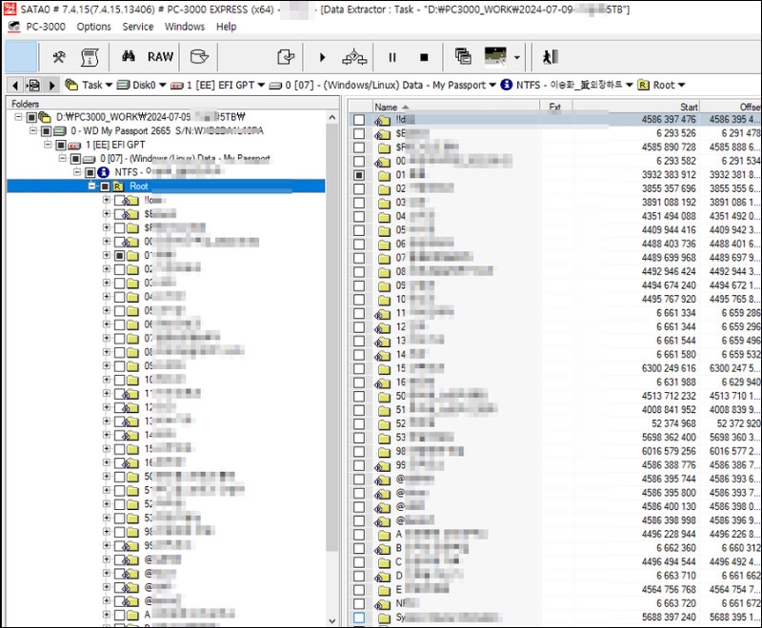Viewport: 762px width, 628px height.
Task: Click the exit running-man icon
Action: tap(551, 57)
